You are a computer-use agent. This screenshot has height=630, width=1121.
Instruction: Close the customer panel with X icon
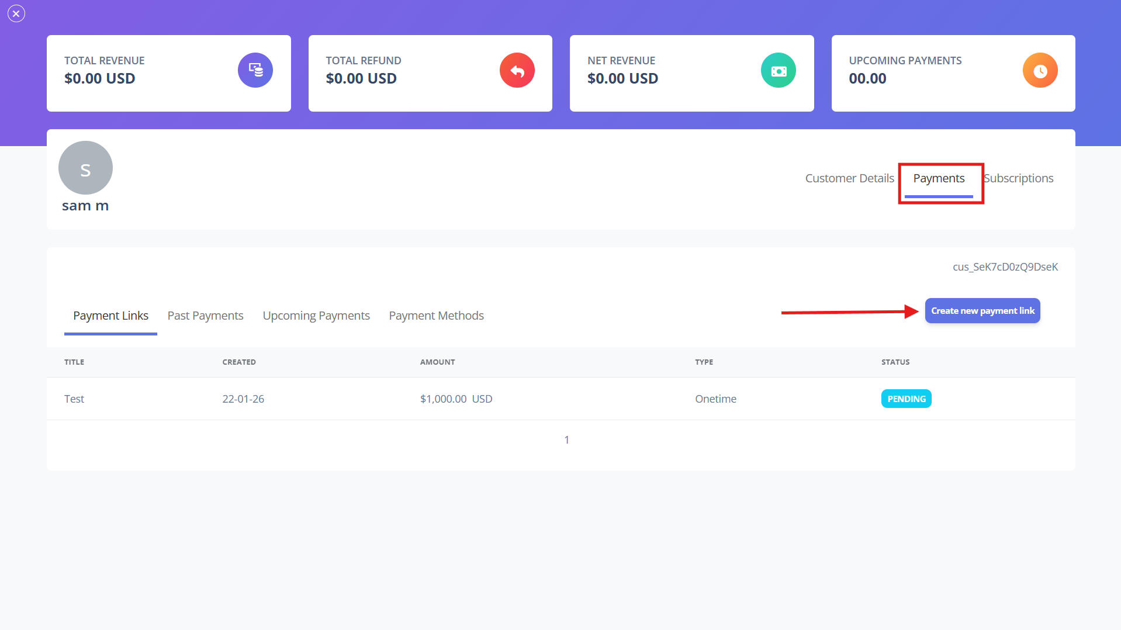coord(16,13)
